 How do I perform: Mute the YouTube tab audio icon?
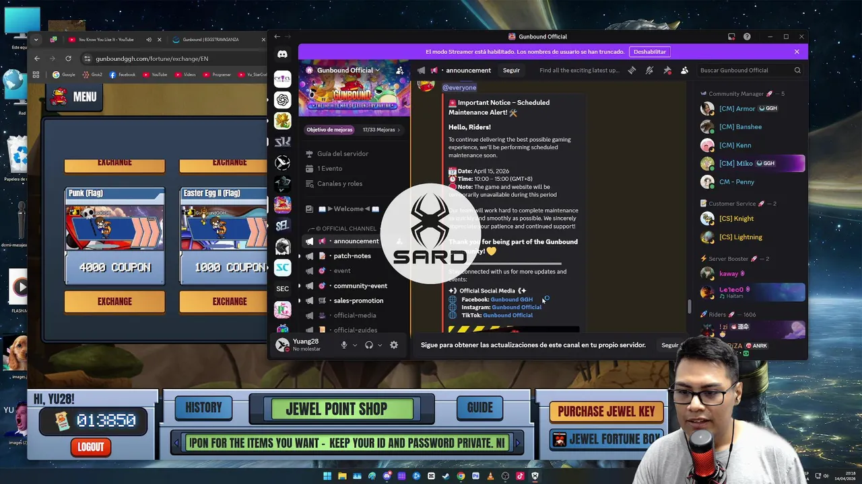[149, 40]
